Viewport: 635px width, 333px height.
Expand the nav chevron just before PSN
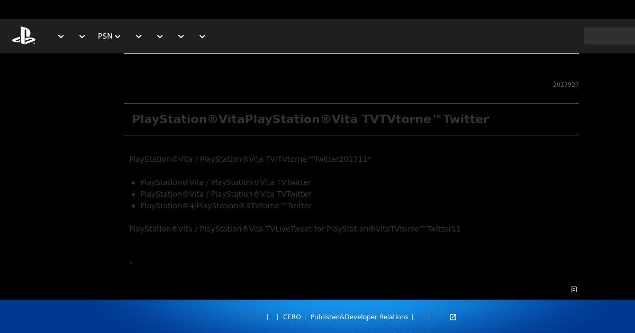point(82,36)
